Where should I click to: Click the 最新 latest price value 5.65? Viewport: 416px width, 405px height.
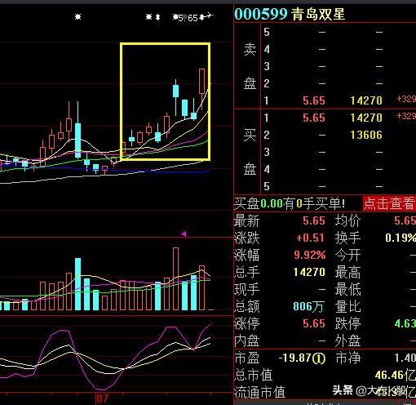tap(314, 220)
